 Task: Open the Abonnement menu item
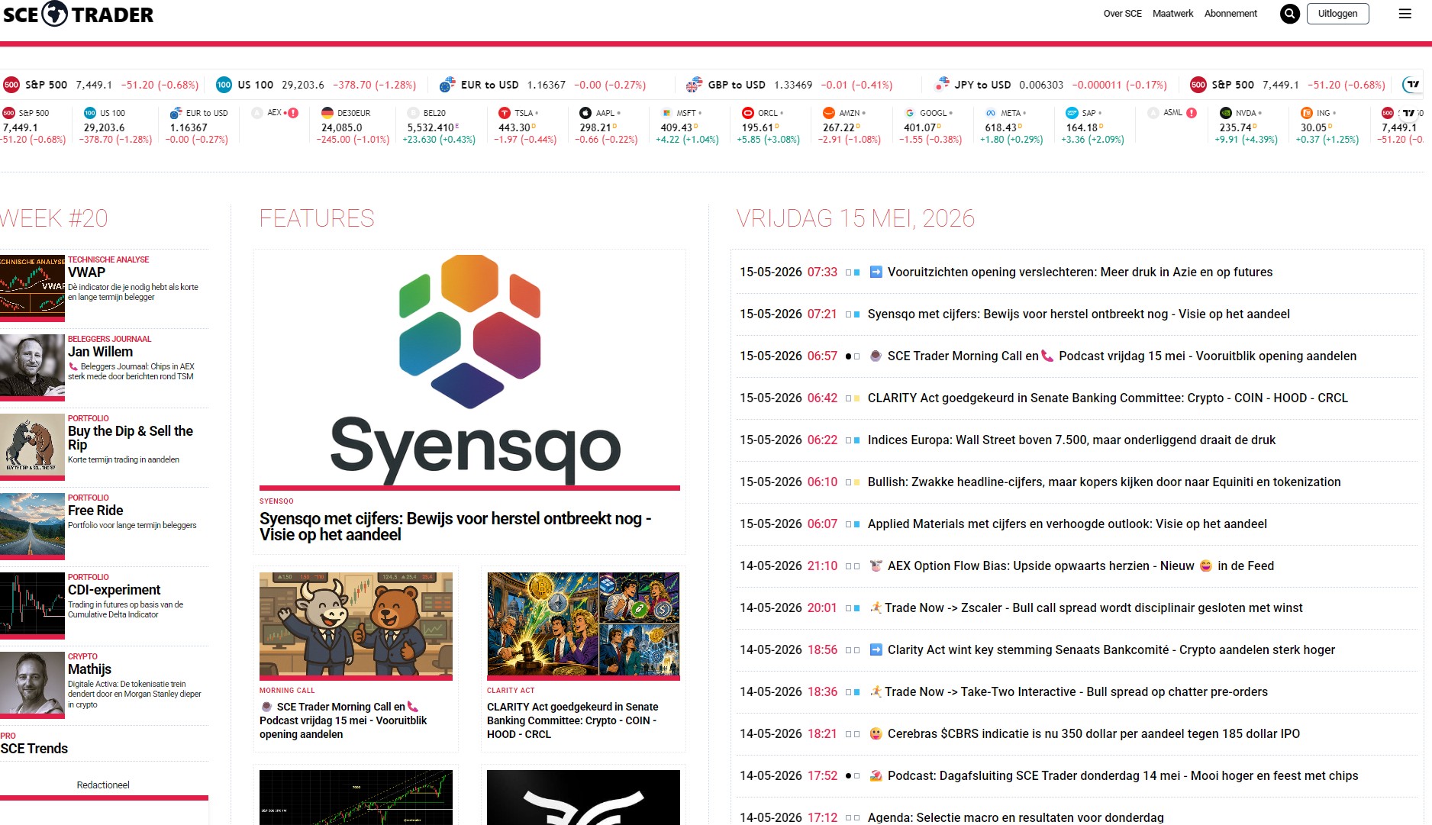[x=1230, y=14]
